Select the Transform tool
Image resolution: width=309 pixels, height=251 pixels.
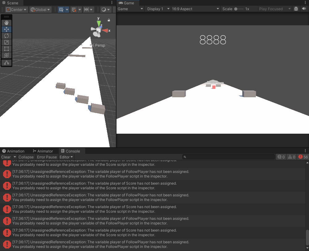tap(6, 55)
